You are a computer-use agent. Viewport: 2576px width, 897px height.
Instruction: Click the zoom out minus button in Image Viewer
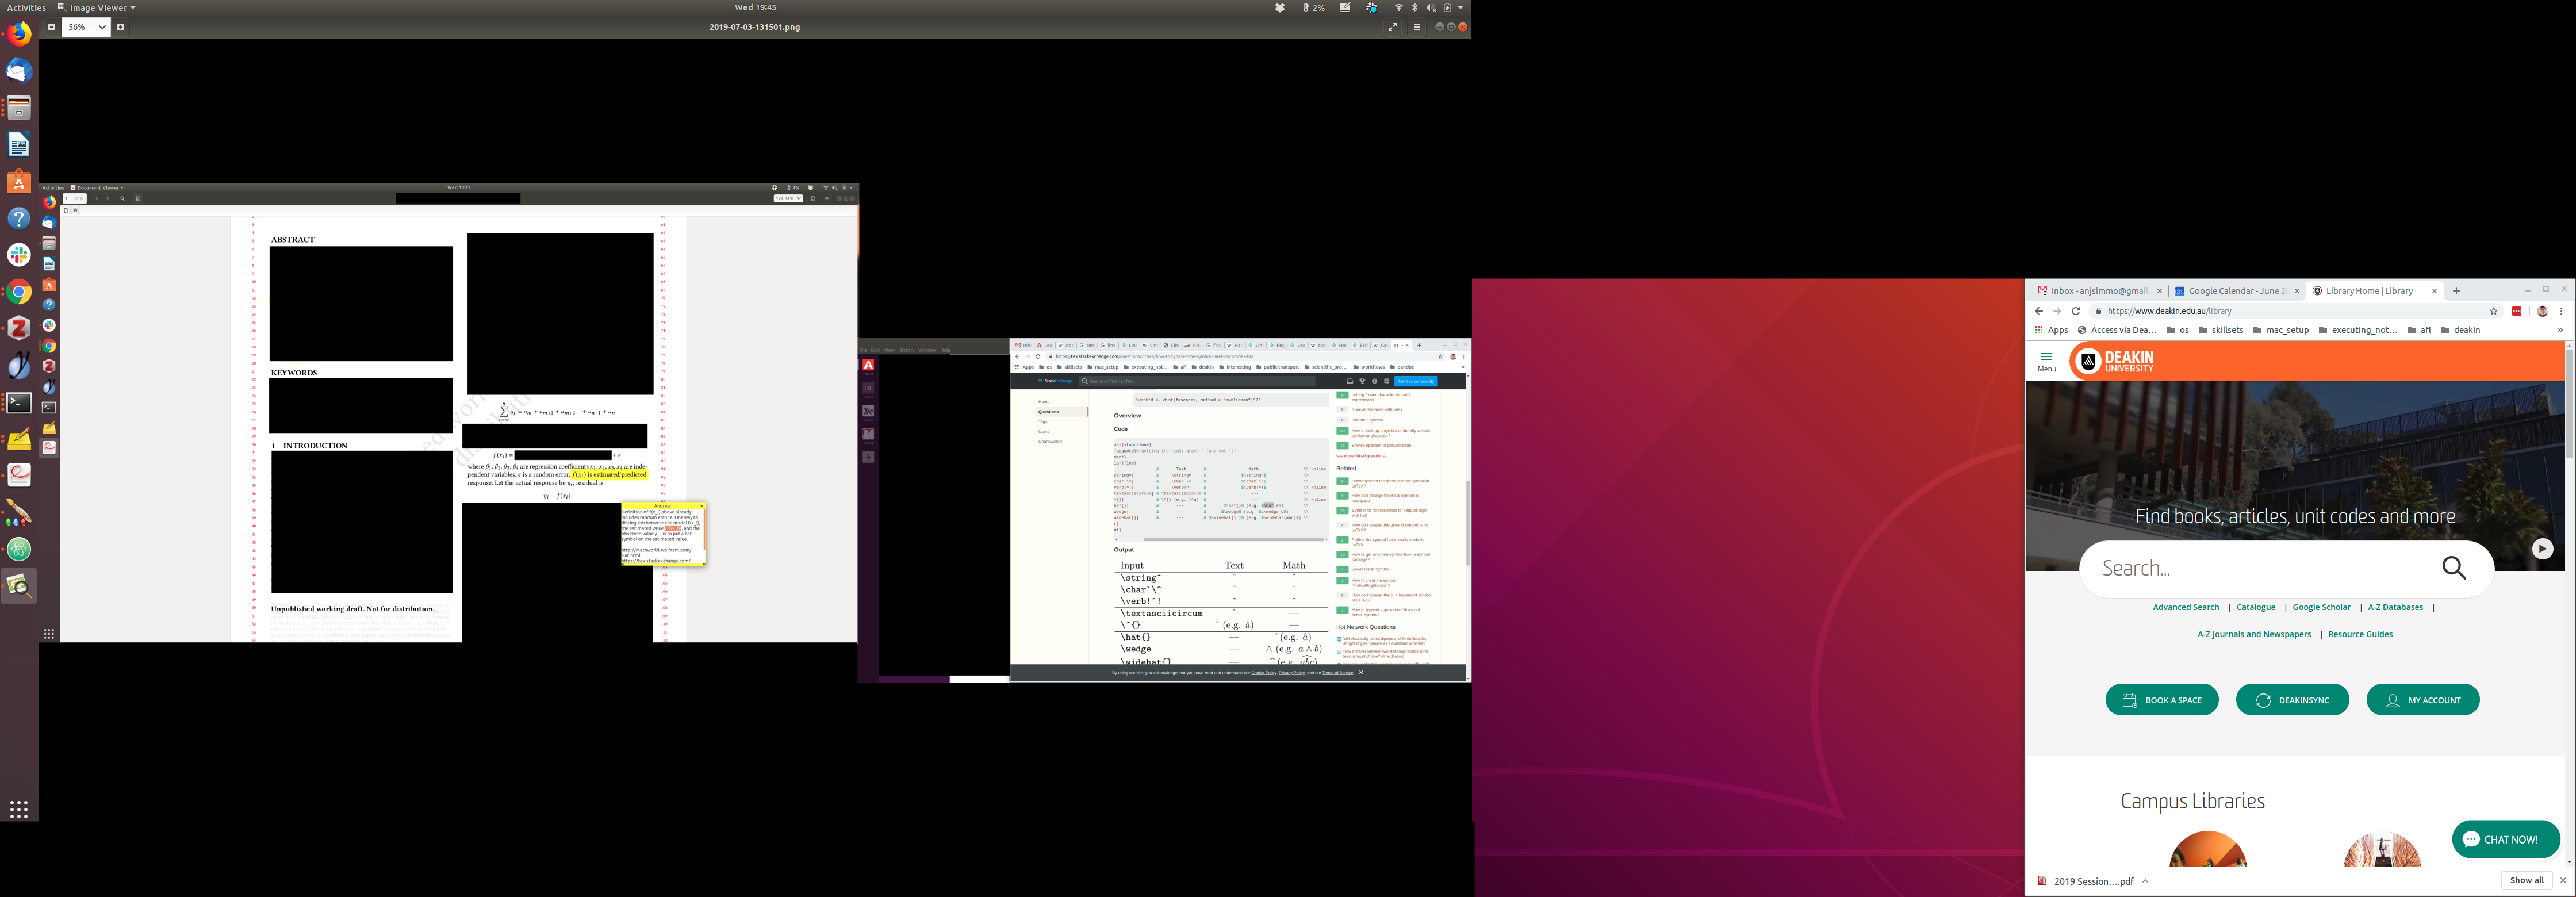pyautogui.click(x=52, y=27)
